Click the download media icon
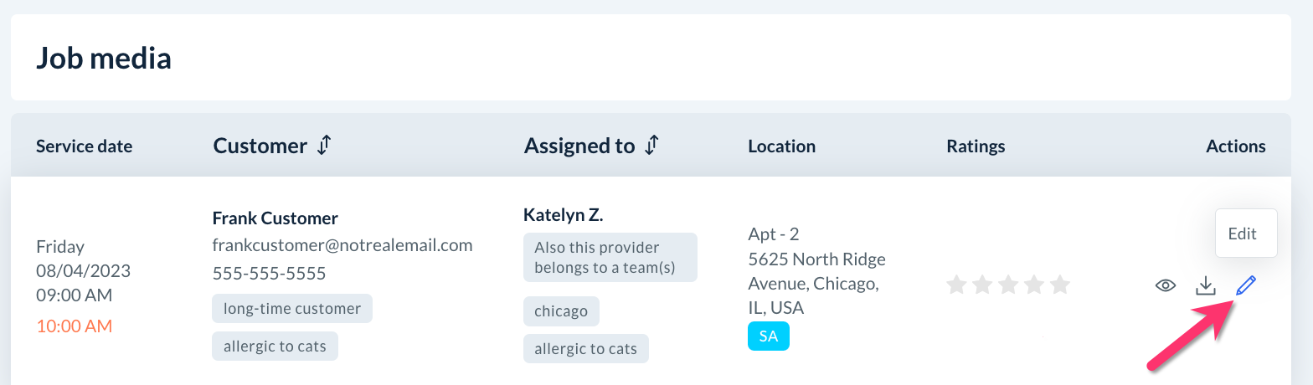 tap(1205, 286)
